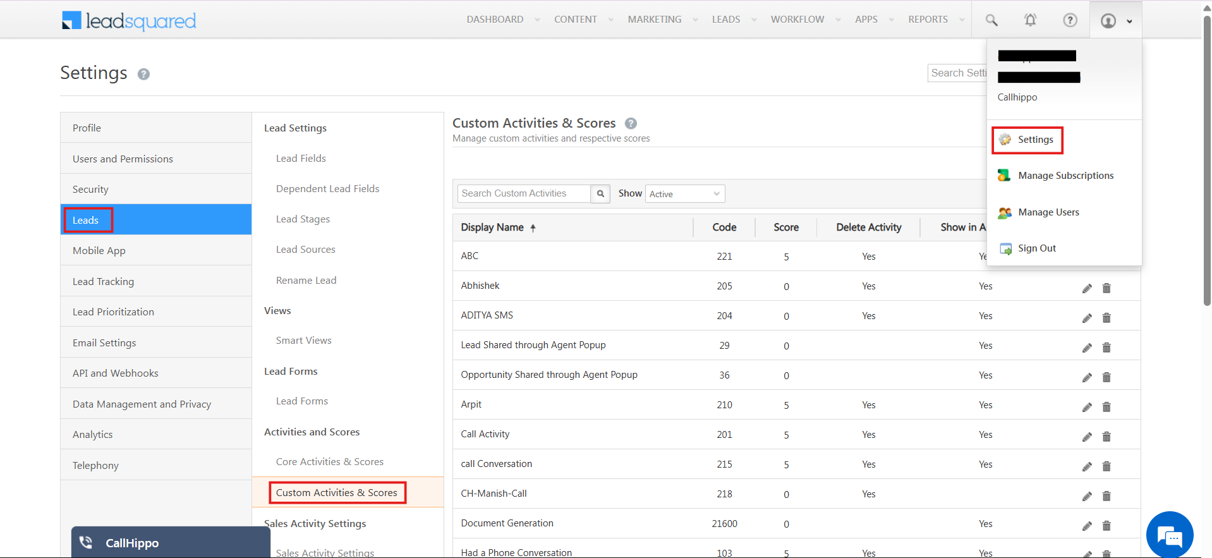
Task: Delete the Document Generation activity
Action: click(1106, 526)
